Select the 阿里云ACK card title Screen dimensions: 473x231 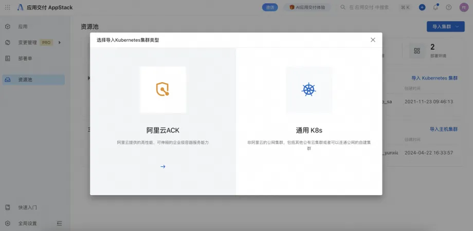tap(163, 130)
